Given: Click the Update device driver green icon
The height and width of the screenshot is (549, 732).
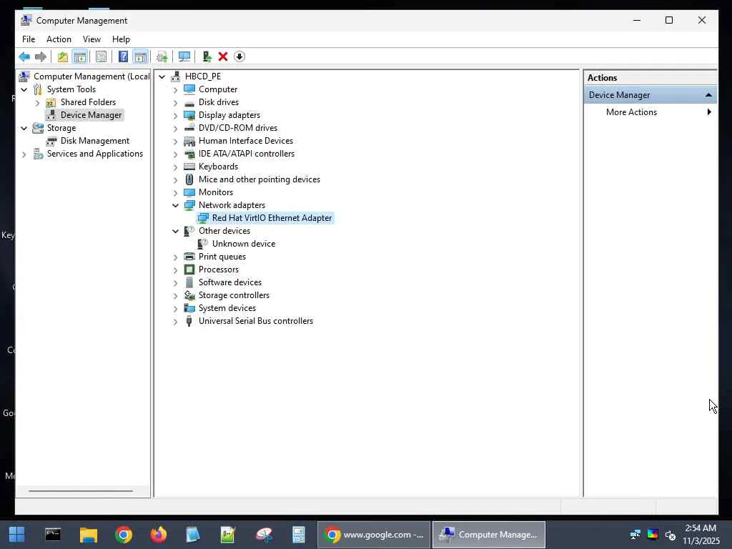Looking at the screenshot, I should [x=207, y=57].
